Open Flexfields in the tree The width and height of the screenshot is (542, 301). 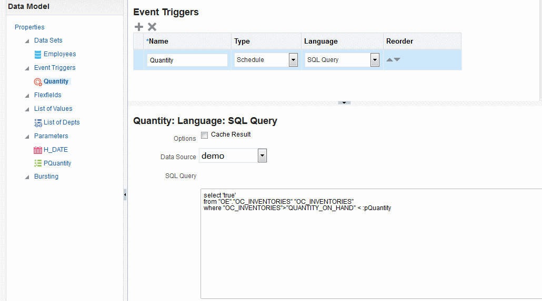(x=48, y=95)
